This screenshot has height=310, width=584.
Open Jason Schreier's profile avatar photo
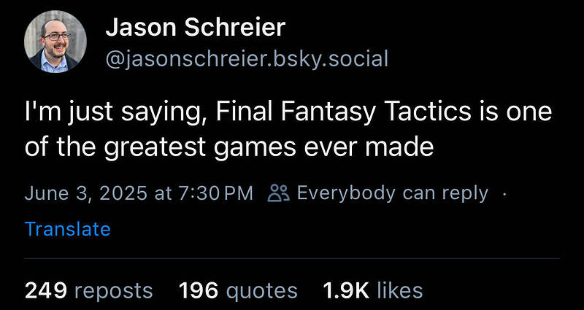point(55,42)
